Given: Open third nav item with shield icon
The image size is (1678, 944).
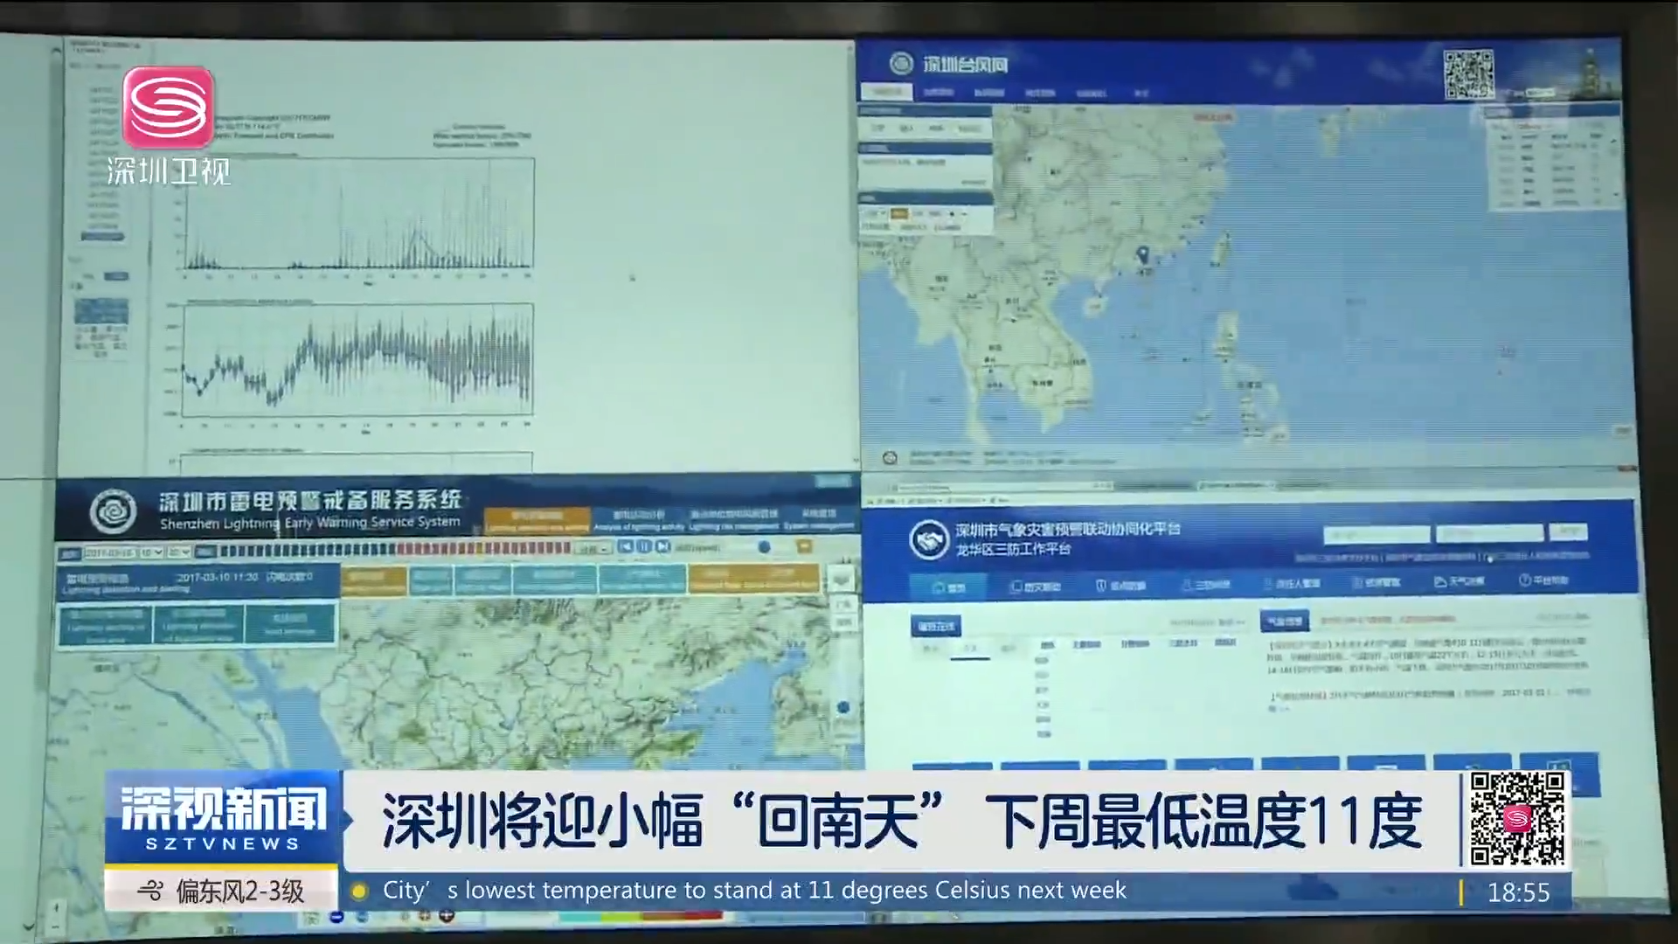Looking at the screenshot, I should coord(1120,585).
